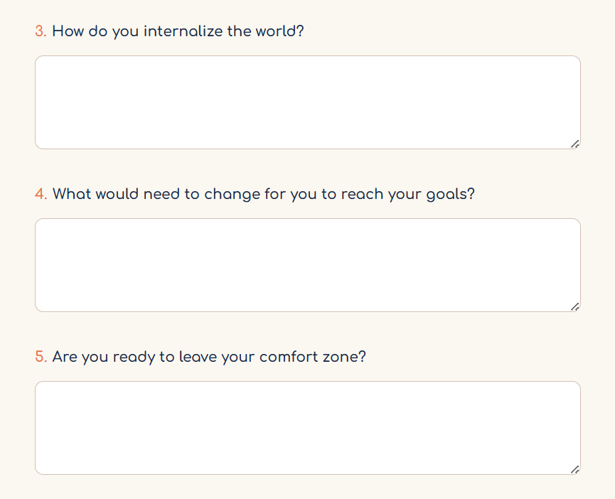Click the word 'goals?' in question 4
The height and width of the screenshot is (499, 615).
[451, 195]
